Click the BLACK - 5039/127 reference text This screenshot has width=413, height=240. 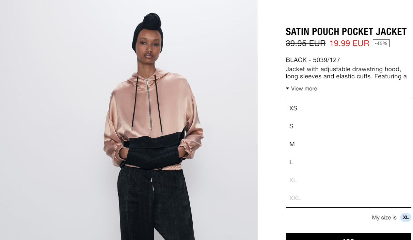click(x=313, y=60)
